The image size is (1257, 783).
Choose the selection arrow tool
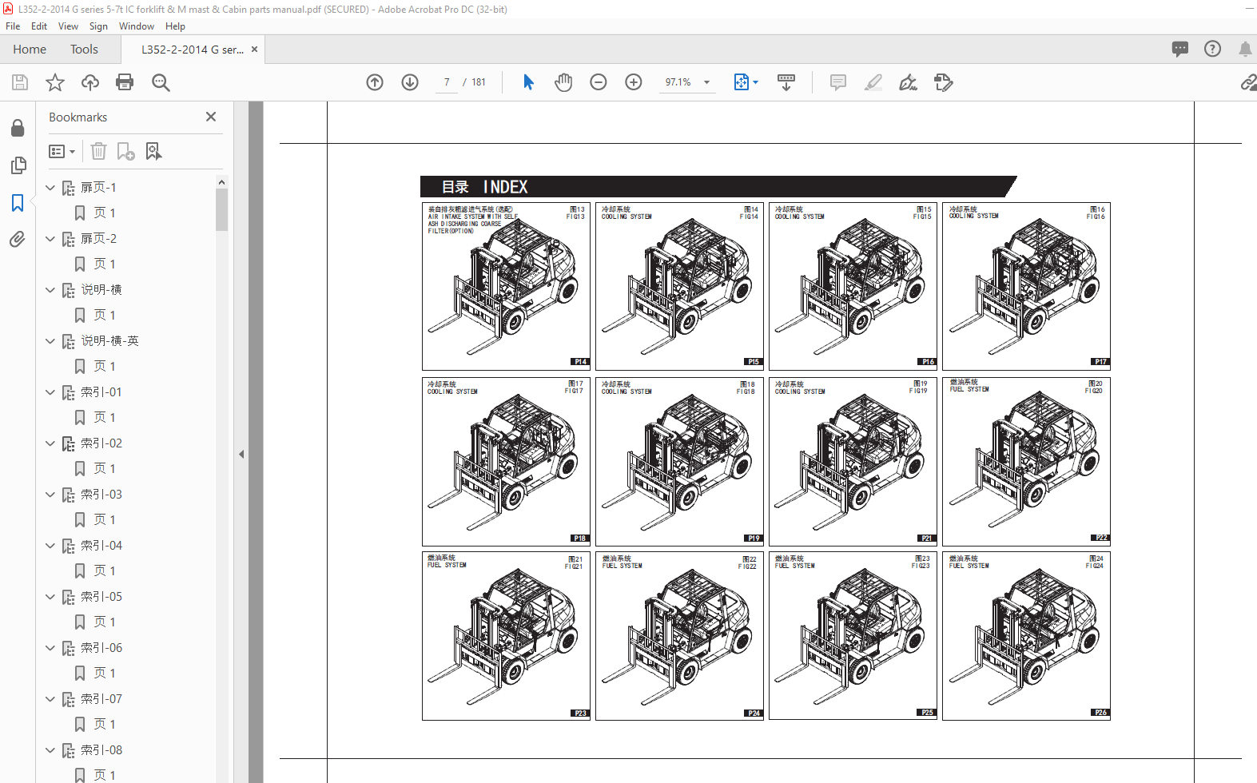click(528, 82)
